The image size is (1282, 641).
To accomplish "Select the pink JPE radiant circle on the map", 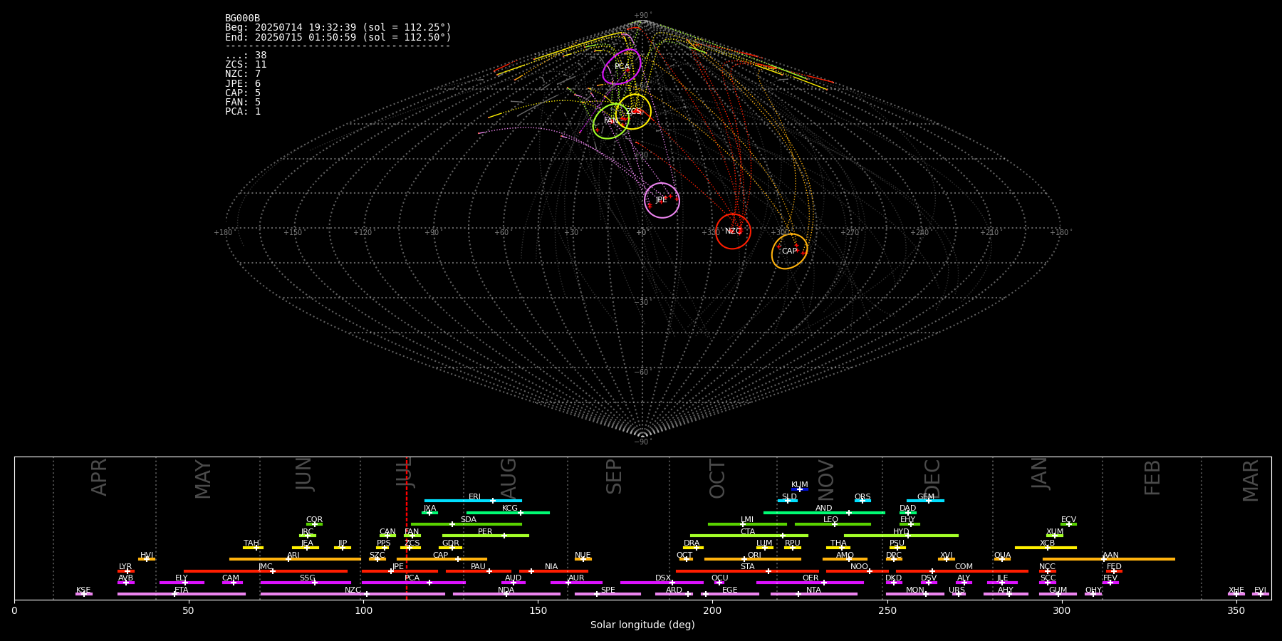I will pos(662,200).
